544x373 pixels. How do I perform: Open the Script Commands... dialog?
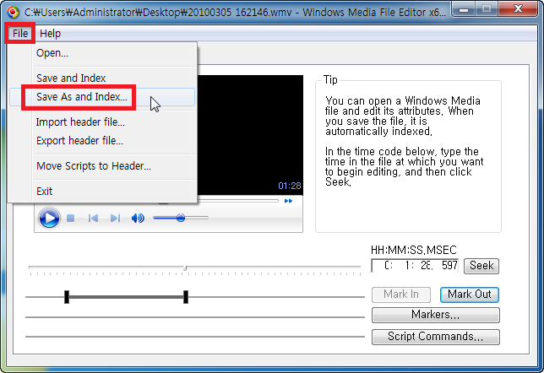(x=435, y=337)
